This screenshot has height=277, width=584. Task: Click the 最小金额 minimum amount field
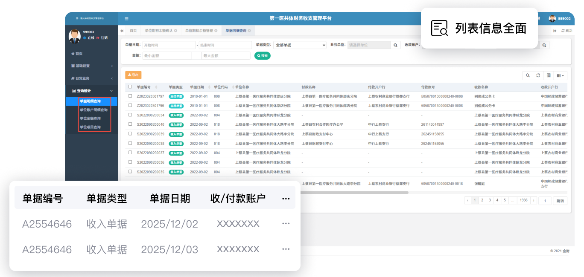(x=166, y=55)
